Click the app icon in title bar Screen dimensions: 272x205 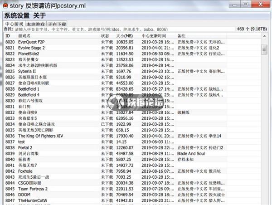pos(5,4)
